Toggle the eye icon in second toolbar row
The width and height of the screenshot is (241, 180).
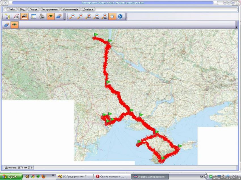(14, 25)
